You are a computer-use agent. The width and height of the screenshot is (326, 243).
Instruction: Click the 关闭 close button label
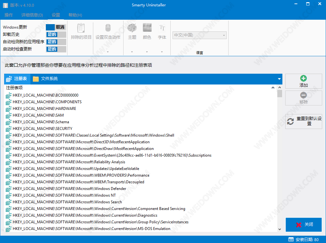click(309, 224)
